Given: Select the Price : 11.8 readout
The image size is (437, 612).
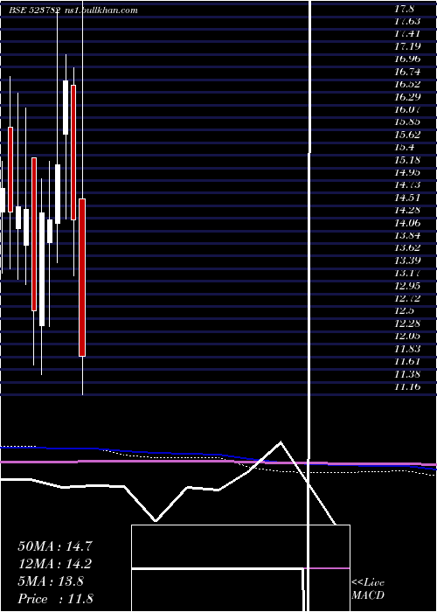Looking at the screenshot, I should coord(55,599).
